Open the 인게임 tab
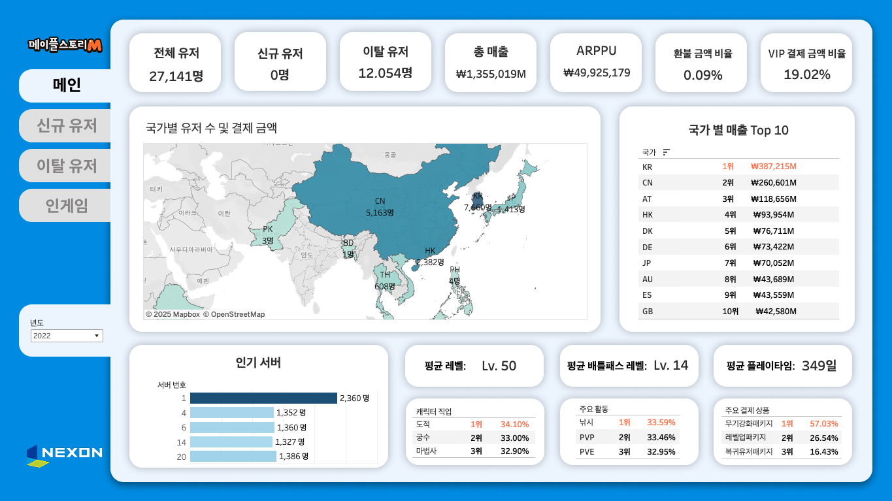The width and height of the screenshot is (892, 501). 65,206
